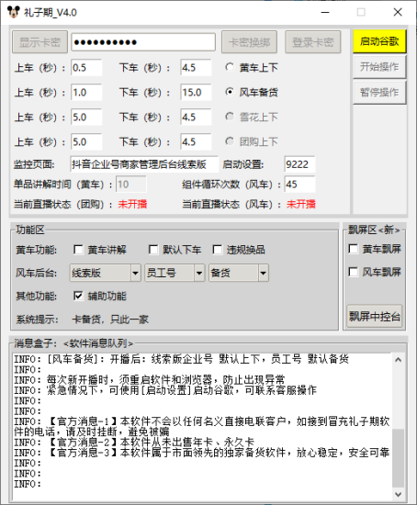The image size is (417, 505).
Task: Click the 上车 field in 团购上下 row
Action: [x=86, y=141]
